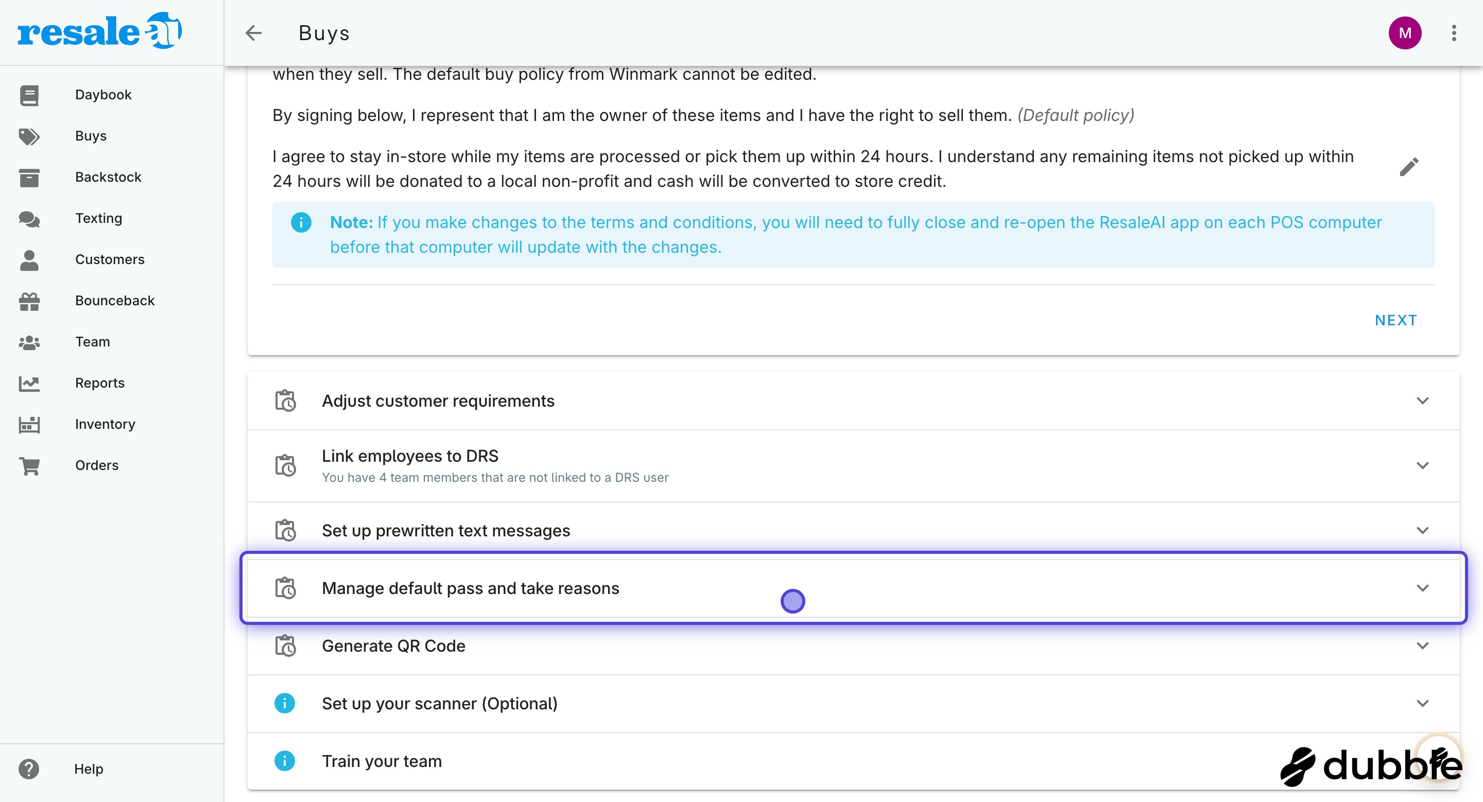Click the "Buys" page header title
Screen dimensions: 1483x802
[324, 33]
